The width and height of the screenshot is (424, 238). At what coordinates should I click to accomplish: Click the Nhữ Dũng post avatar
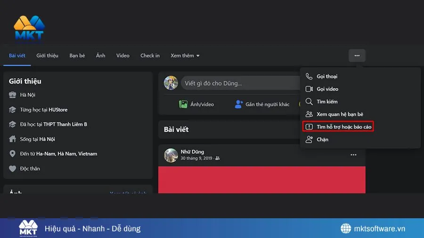(171, 155)
